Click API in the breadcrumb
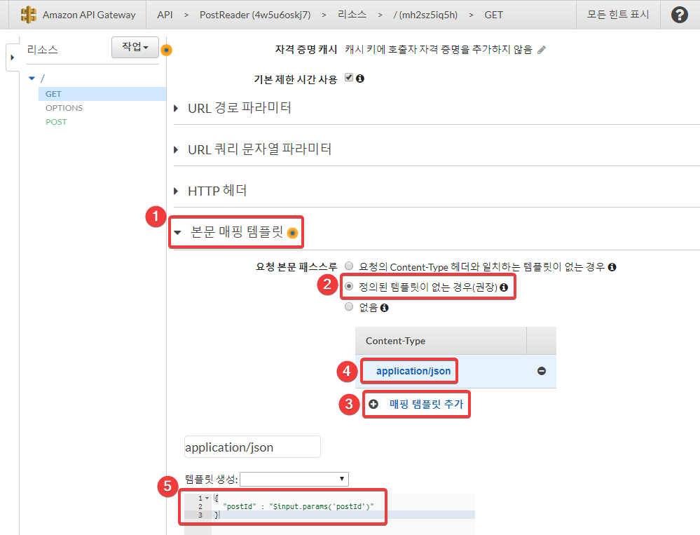Viewport: 700px width, 535px height. (x=165, y=15)
